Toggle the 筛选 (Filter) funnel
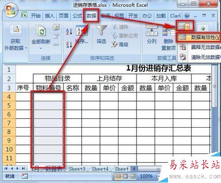Viewport: 221px width, 183px height. [101, 35]
